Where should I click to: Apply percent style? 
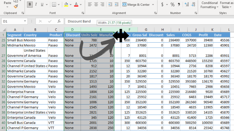(x=172, y=4)
